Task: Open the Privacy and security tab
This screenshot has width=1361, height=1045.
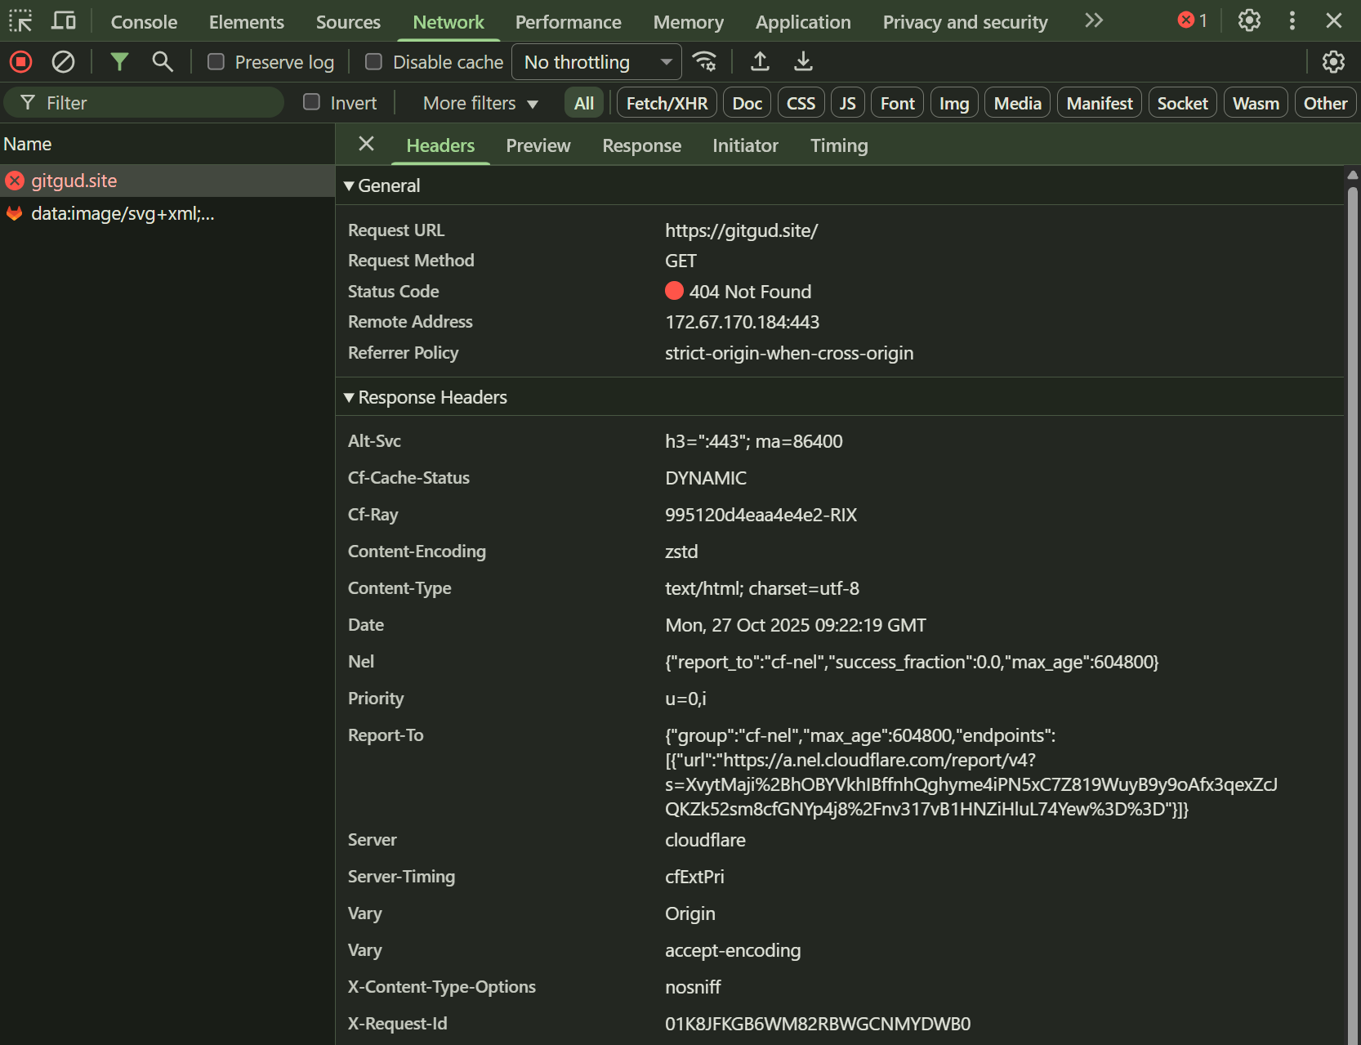Action: point(966,22)
